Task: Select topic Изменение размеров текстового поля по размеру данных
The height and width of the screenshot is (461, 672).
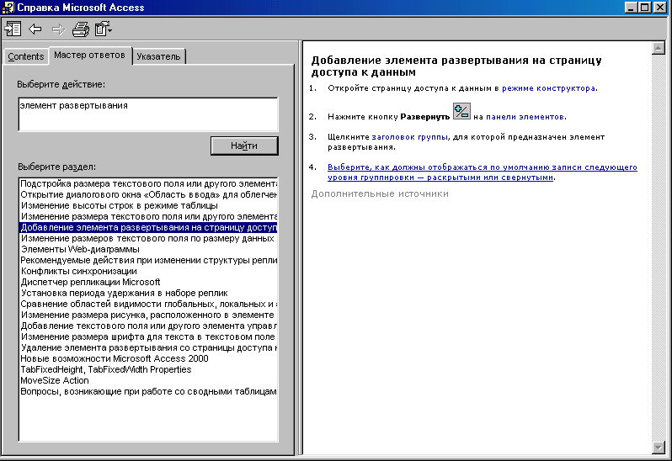Action: pyautogui.click(x=148, y=238)
